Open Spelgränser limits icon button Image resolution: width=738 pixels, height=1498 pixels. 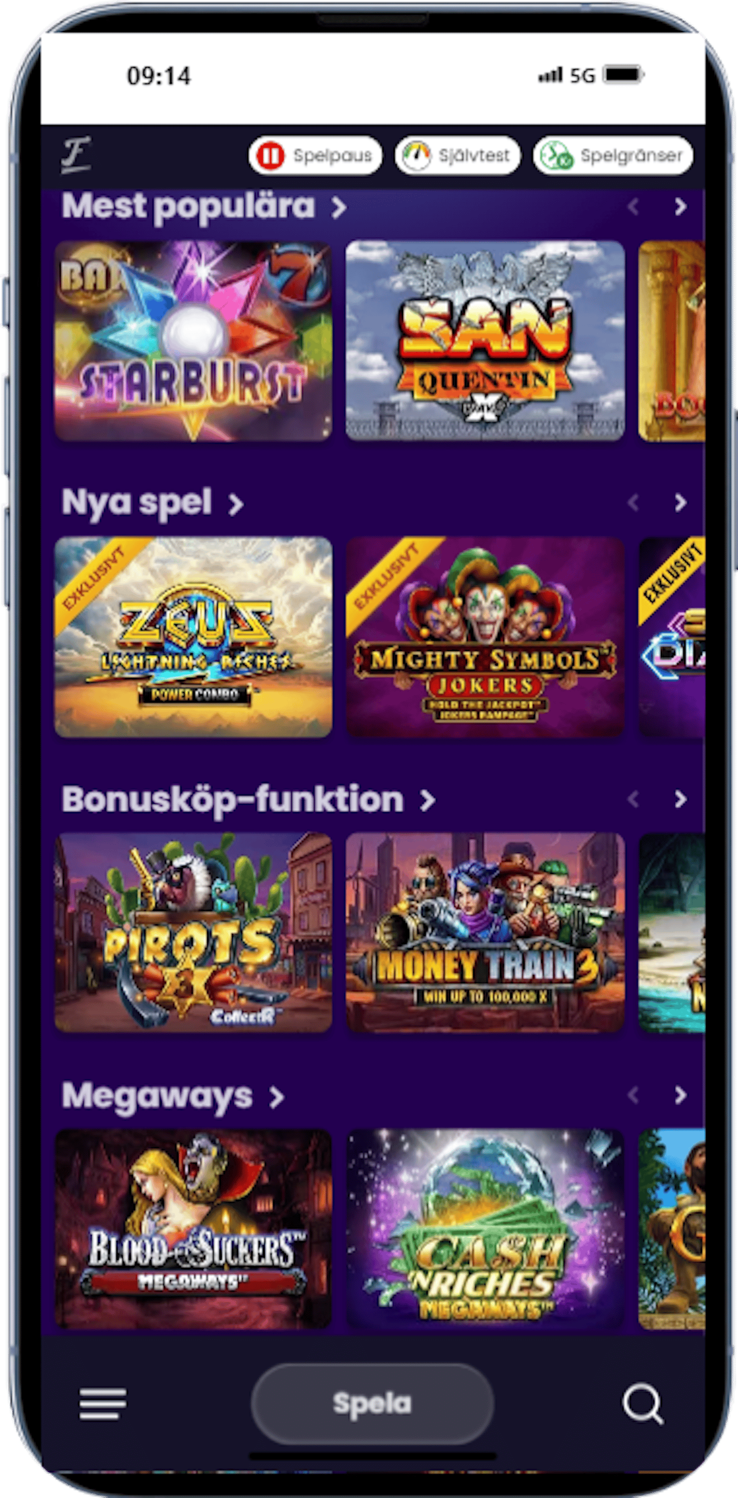(613, 155)
